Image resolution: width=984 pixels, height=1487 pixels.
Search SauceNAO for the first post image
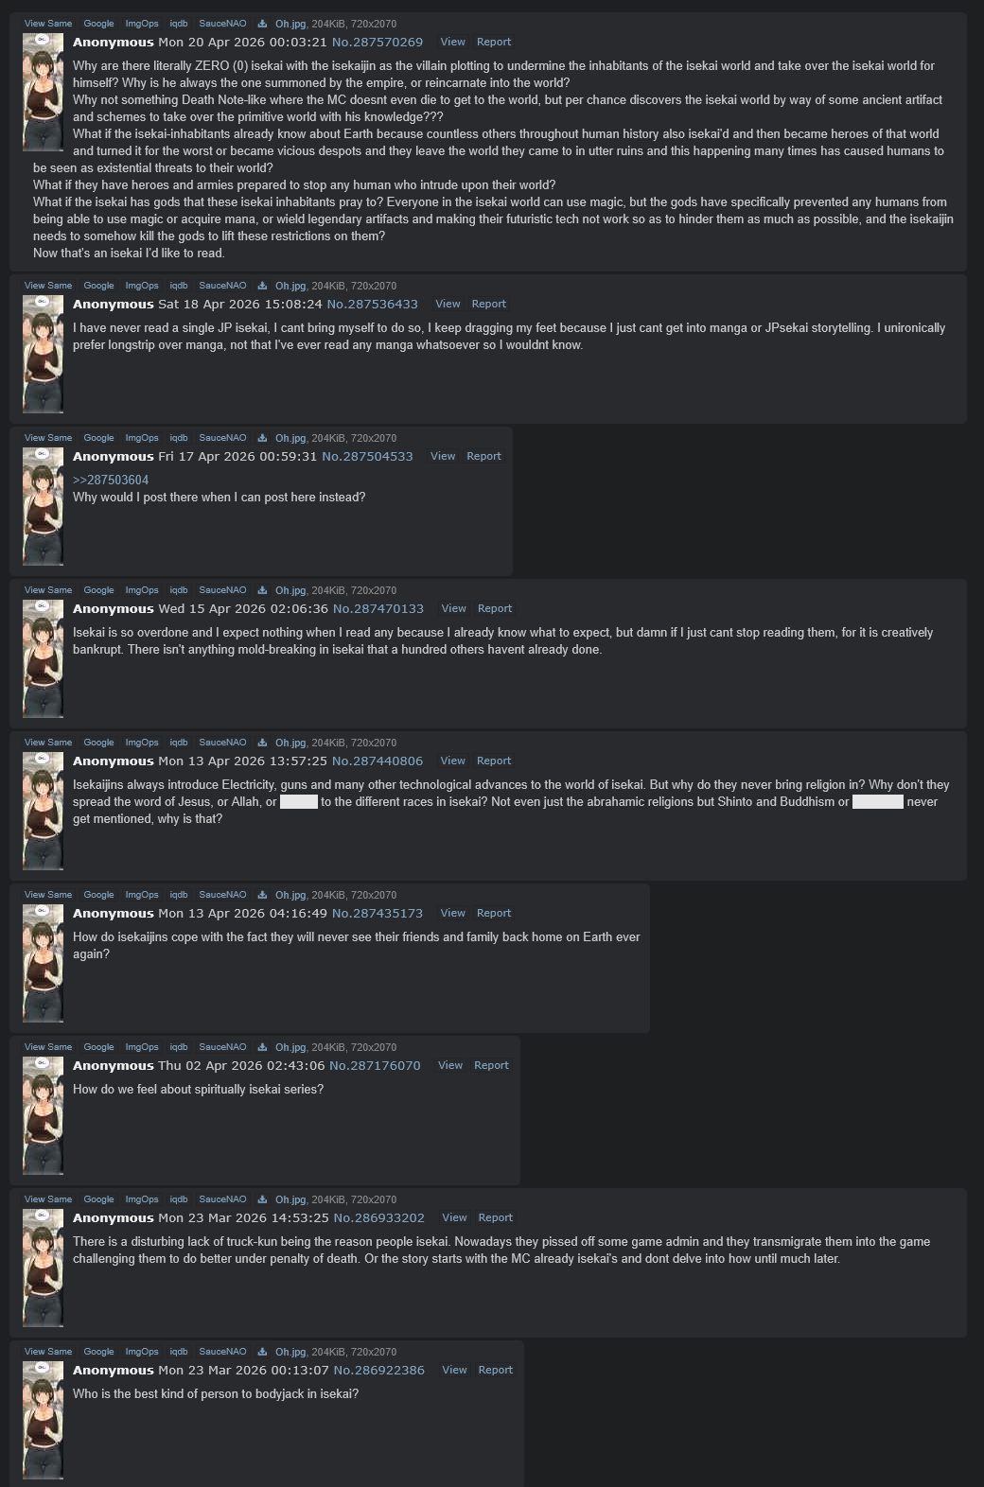click(222, 24)
